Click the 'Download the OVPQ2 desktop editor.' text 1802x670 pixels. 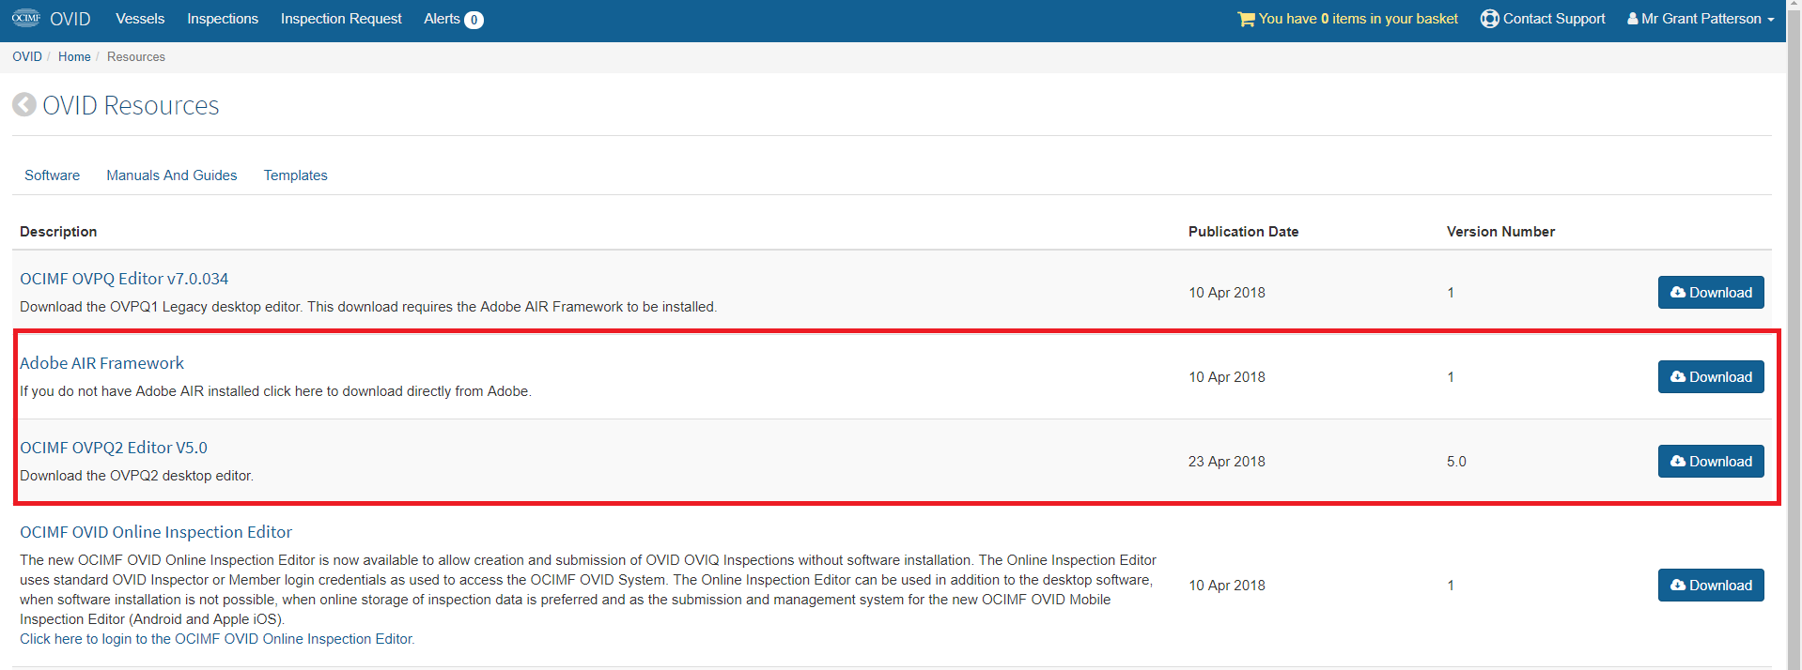136,476
